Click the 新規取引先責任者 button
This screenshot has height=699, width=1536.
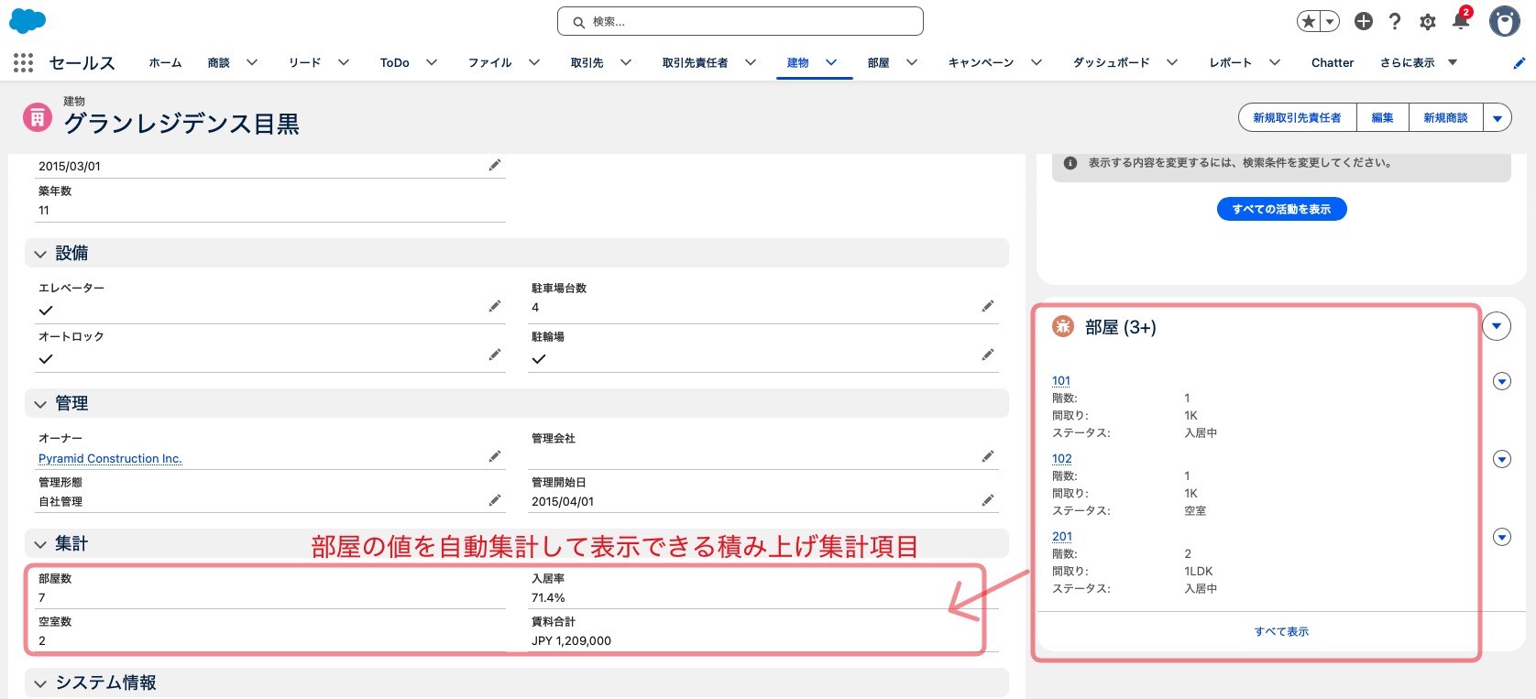[1297, 117]
